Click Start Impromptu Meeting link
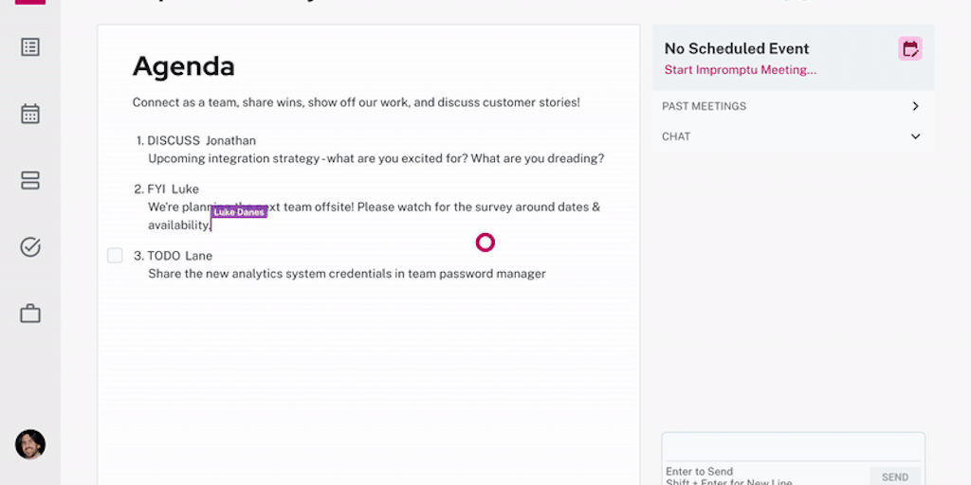The width and height of the screenshot is (971, 485). point(740,70)
